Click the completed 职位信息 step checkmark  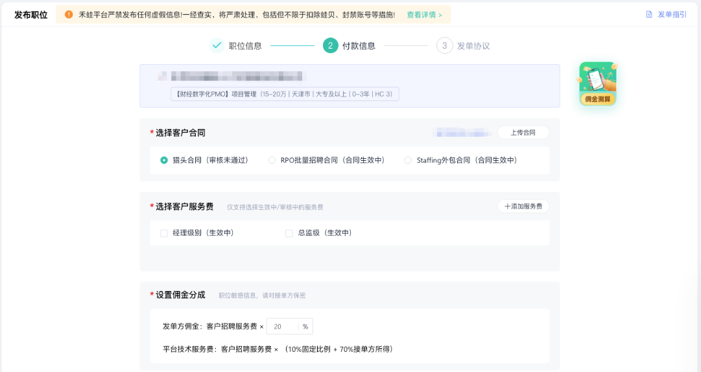coord(217,45)
